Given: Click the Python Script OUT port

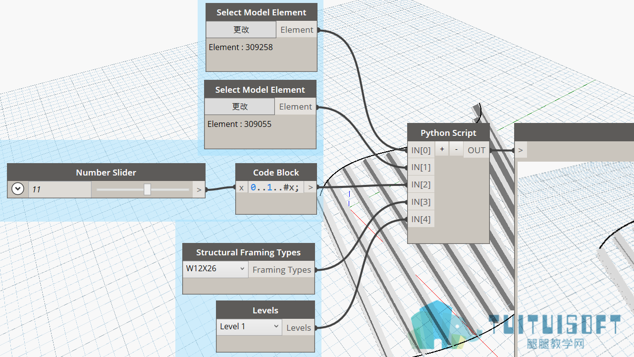Looking at the screenshot, I should tap(476, 150).
